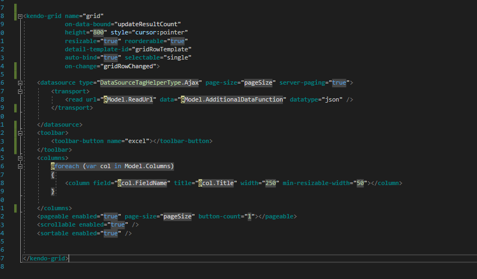Collapse the transport element fold
Screen dimensions: 477x279
(20, 92)
